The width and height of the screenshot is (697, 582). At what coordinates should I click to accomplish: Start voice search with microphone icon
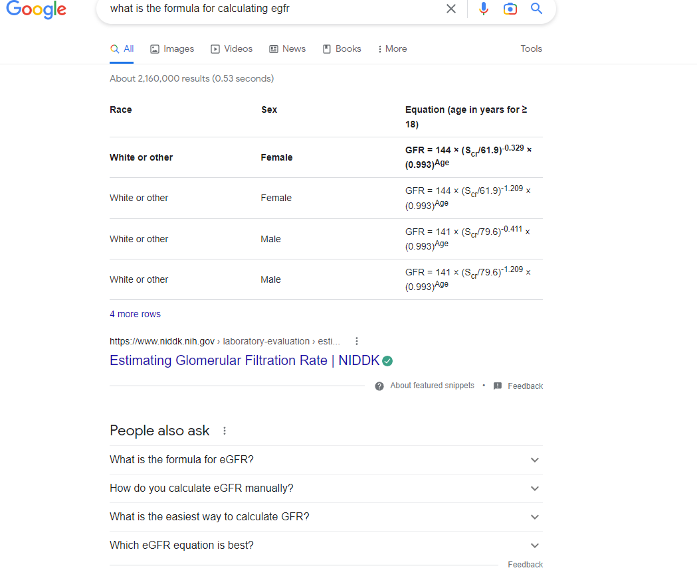pyautogui.click(x=484, y=9)
